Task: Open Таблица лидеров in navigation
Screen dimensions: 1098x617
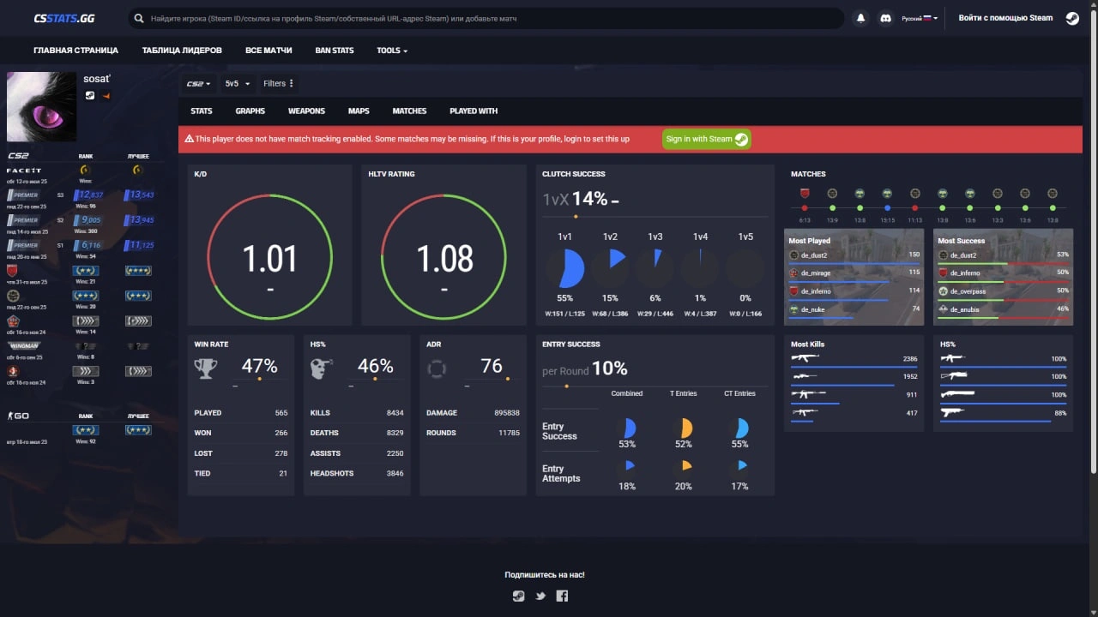Action: click(182, 51)
